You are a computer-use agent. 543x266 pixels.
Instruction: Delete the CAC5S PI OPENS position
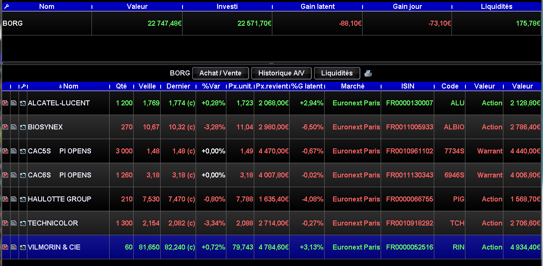coord(5,151)
